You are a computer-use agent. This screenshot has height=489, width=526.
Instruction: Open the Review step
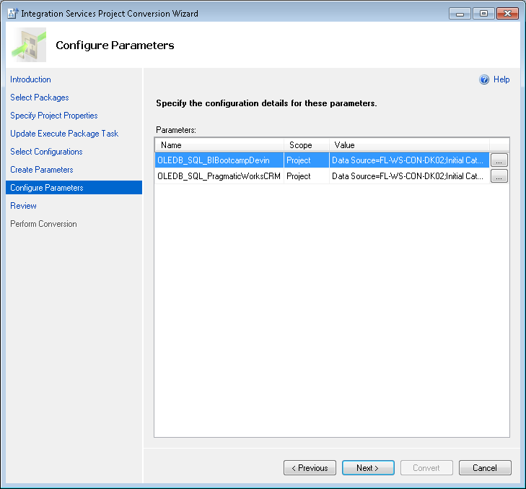pyautogui.click(x=23, y=206)
